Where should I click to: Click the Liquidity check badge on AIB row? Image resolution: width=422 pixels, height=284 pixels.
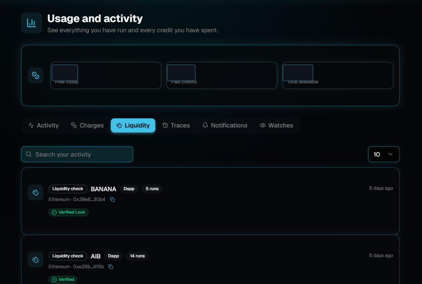click(68, 256)
